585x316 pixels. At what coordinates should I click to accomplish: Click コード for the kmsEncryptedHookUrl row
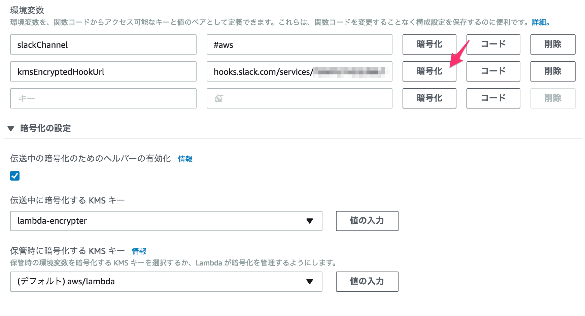(x=493, y=71)
